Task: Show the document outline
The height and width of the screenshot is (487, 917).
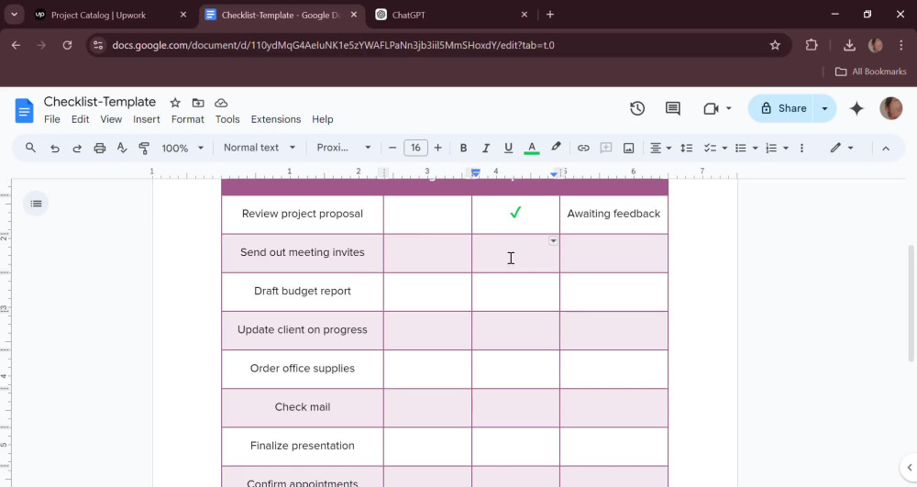Action: click(37, 204)
